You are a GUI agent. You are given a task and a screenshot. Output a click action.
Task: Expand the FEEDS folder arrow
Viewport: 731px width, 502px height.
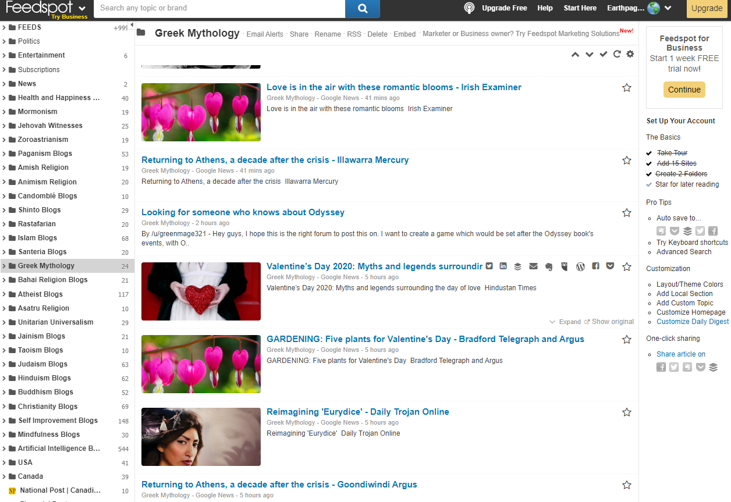4,27
